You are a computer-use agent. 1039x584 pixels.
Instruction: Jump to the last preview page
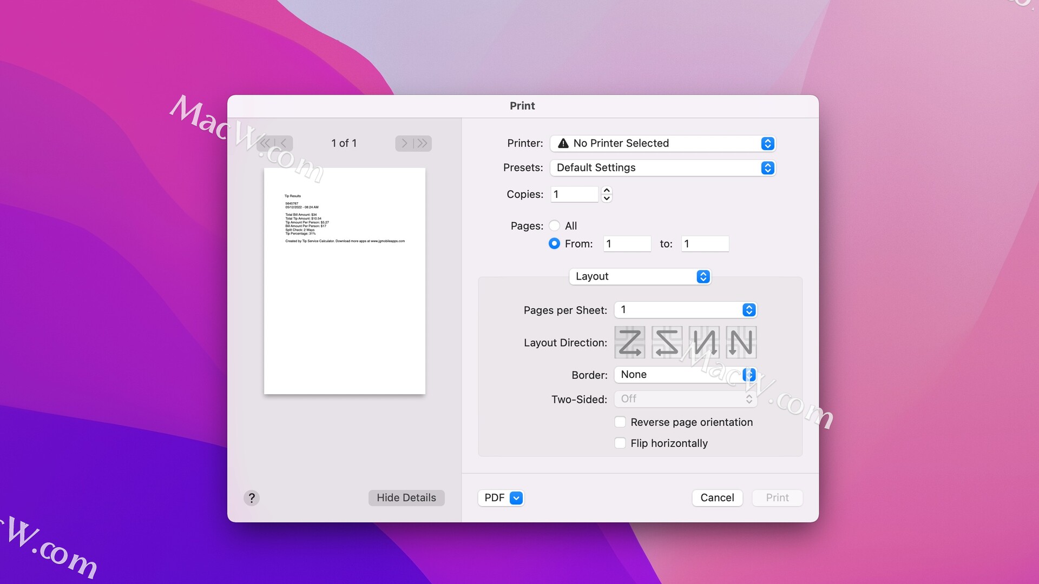click(x=423, y=143)
